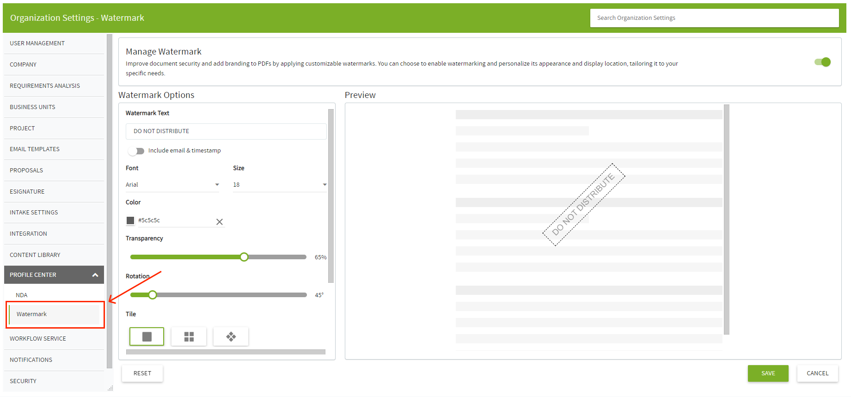Viewport: 851px width, 397px height.
Task: Click the Watermark Text input field
Action: click(226, 131)
